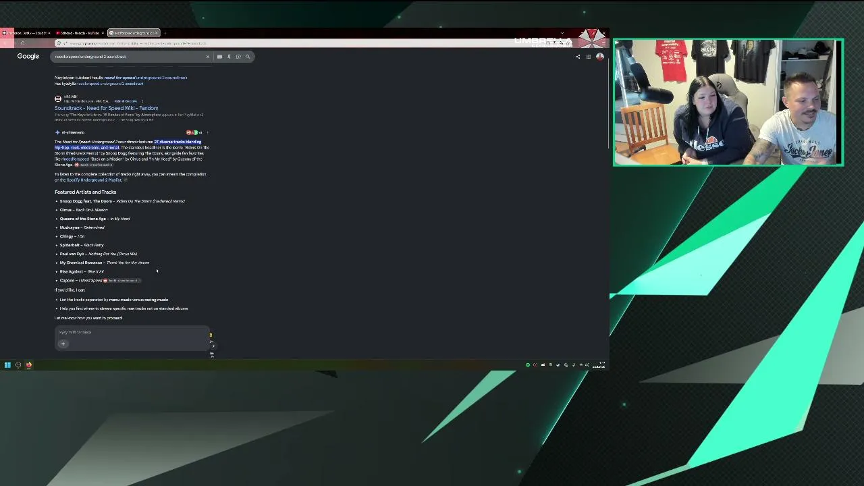Click the Rise Against – Give It All entry
The image size is (864, 486).
82,271
